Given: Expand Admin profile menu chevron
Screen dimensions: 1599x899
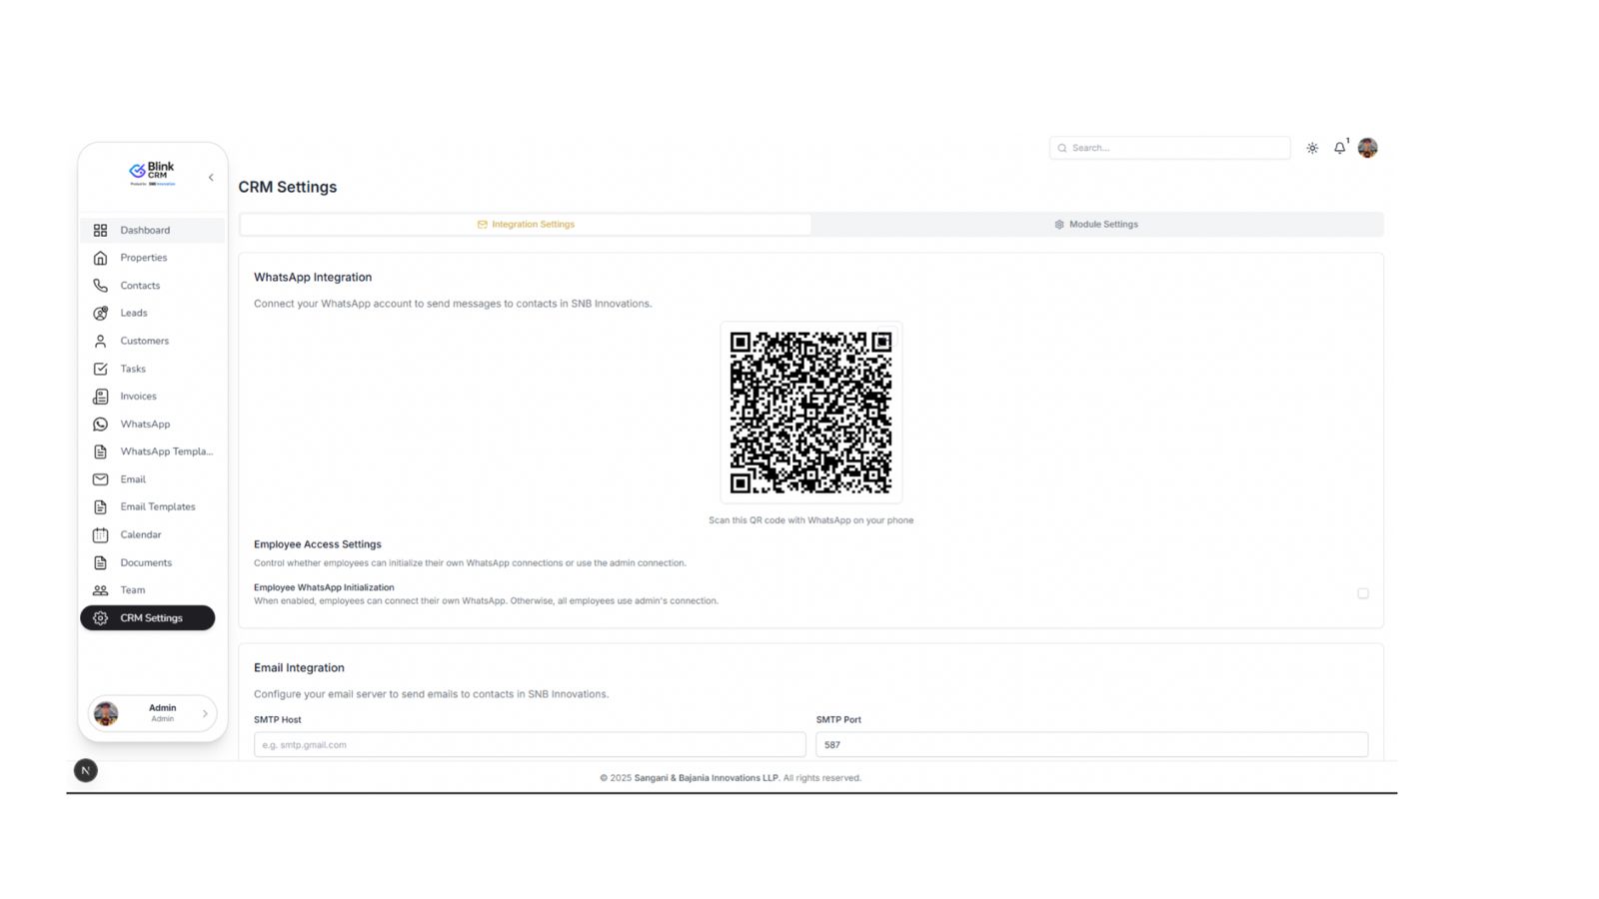Looking at the screenshot, I should (205, 714).
